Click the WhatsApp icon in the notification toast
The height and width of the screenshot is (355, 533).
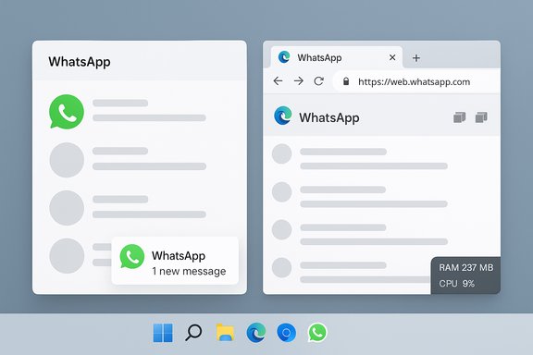pyautogui.click(x=132, y=256)
